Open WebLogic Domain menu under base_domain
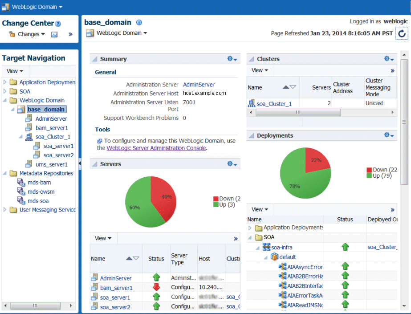This screenshot has width=411, height=314. [122, 33]
